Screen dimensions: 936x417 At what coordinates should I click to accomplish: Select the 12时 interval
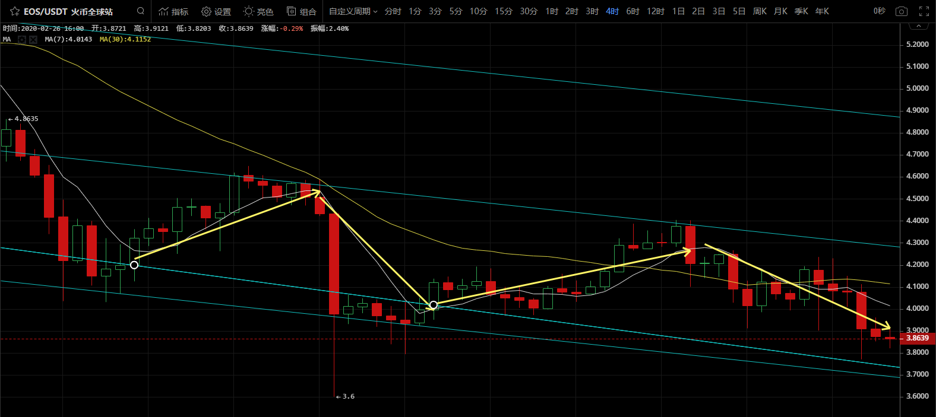(x=656, y=11)
